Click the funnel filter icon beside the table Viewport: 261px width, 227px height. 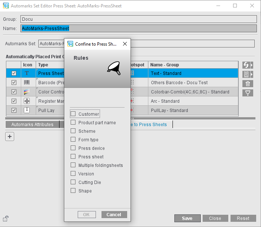(248, 93)
